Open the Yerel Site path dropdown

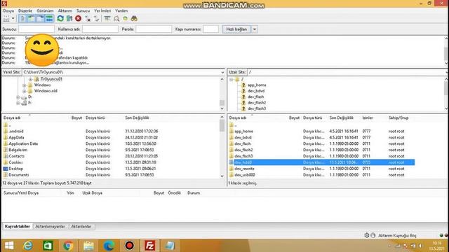pos(222,72)
